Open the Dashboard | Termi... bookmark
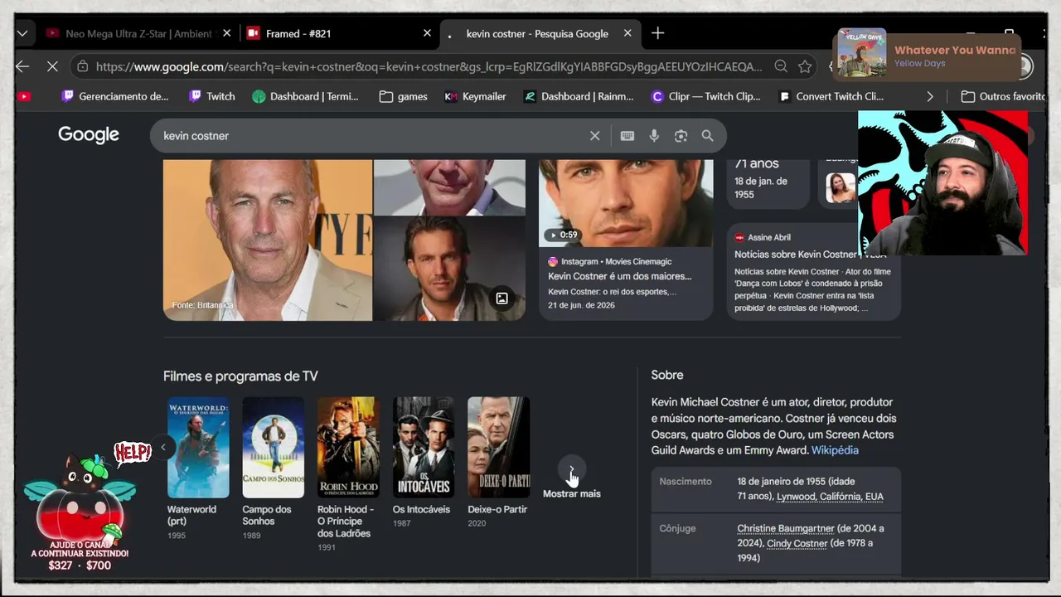The width and height of the screenshot is (1061, 597). click(x=306, y=96)
